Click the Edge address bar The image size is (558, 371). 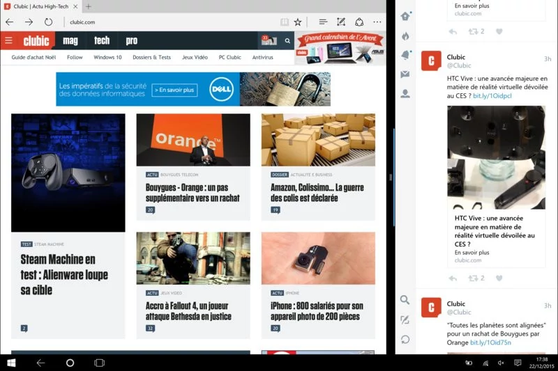click(x=171, y=22)
